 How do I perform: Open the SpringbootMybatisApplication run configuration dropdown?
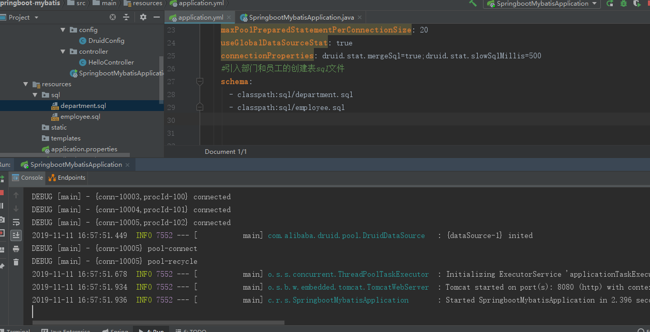(541, 4)
